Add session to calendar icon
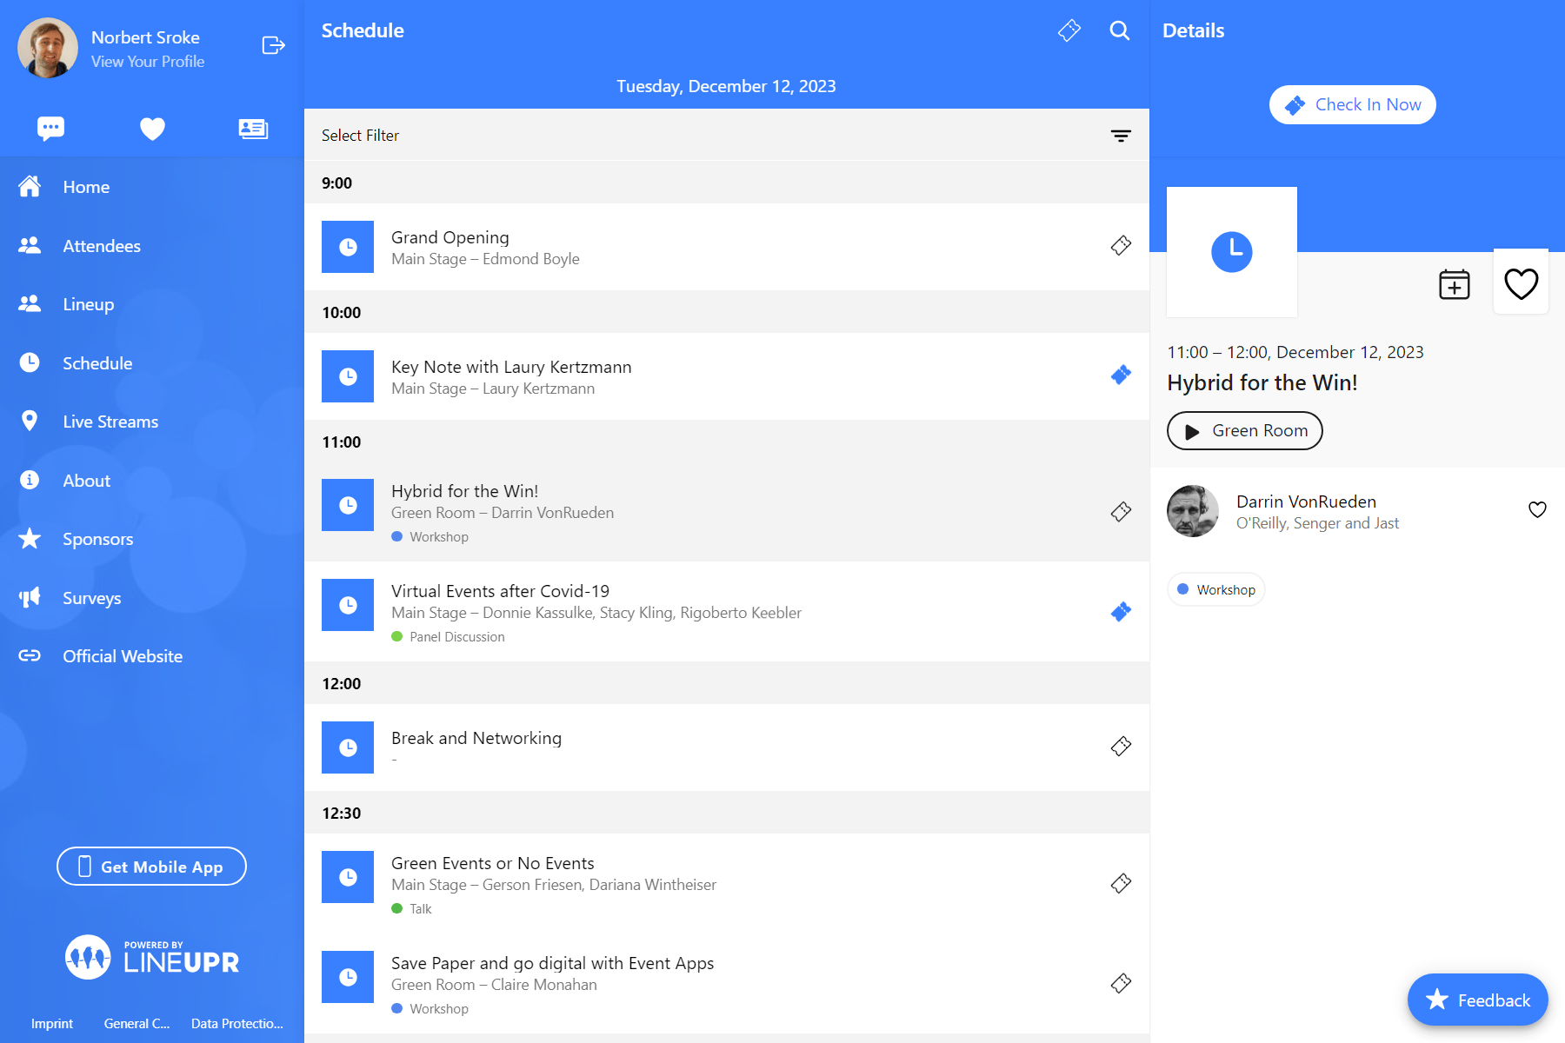 (1454, 284)
